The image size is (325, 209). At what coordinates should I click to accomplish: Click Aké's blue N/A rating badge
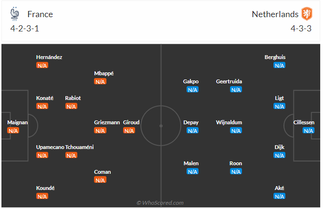pos(280,196)
